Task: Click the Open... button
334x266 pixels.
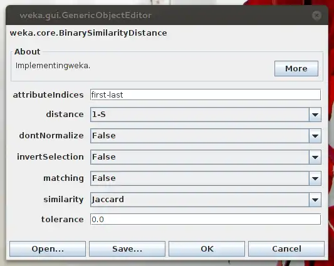Action: point(48,248)
